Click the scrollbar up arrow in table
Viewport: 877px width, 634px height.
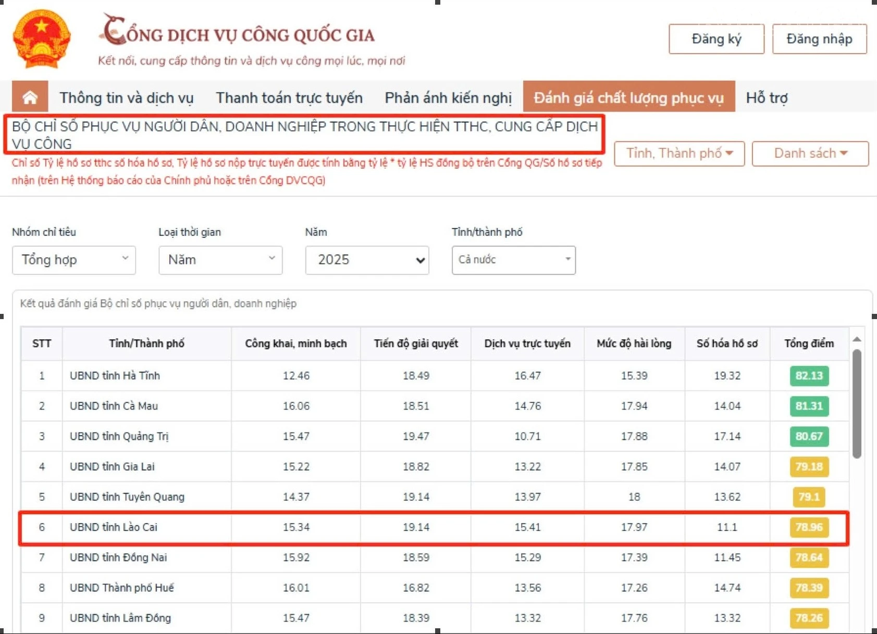857,339
